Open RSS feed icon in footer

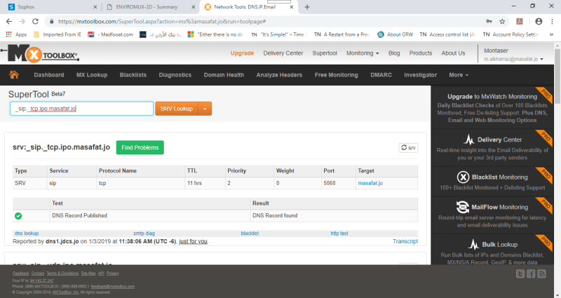541,274
